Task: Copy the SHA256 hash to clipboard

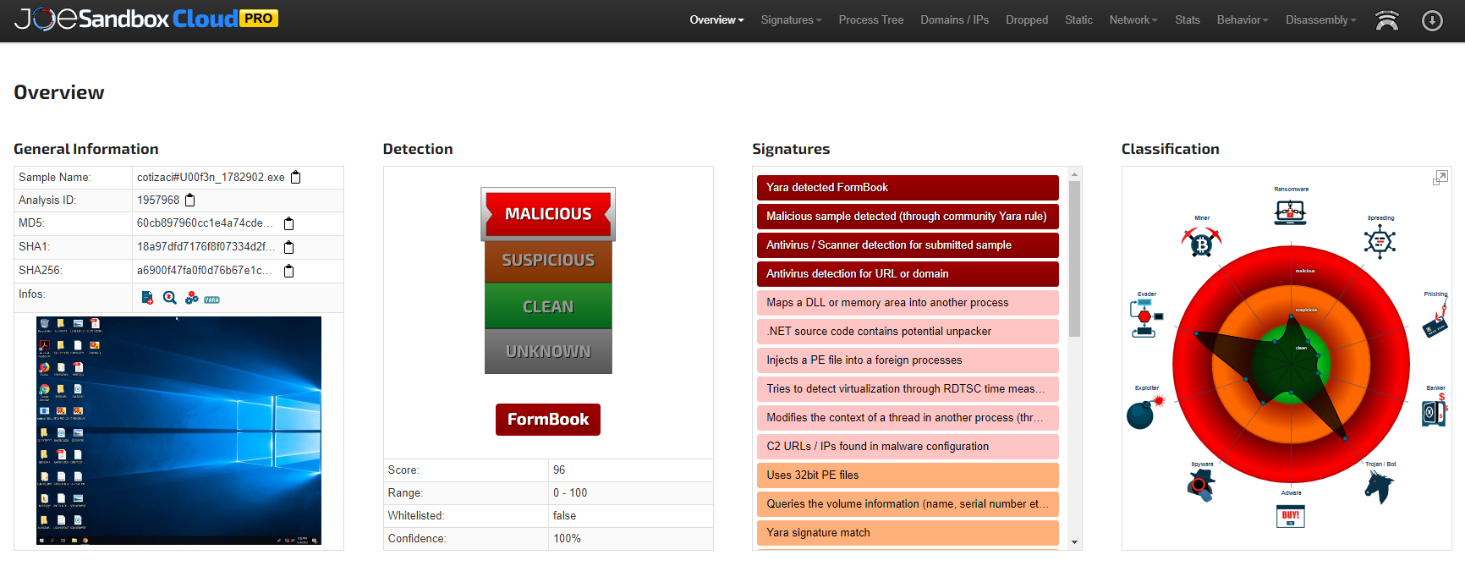Action: 289,271
